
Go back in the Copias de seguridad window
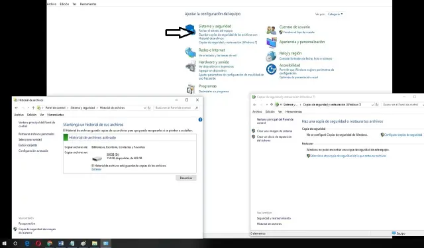[x=254, y=105]
